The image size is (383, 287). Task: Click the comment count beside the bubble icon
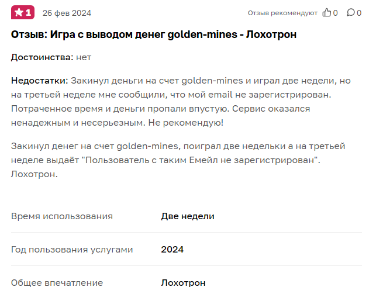coord(359,13)
